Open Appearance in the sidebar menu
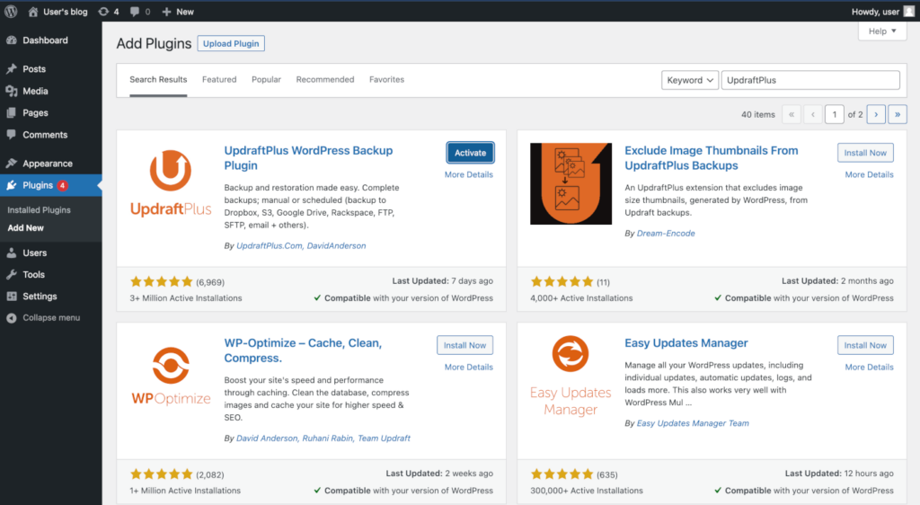The height and width of the screenshot is (505, 920). tap(47, 164)
